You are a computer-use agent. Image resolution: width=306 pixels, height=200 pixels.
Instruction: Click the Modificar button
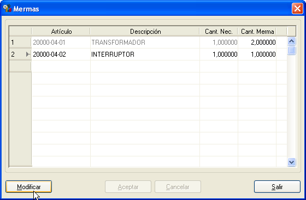coord(28,187)
